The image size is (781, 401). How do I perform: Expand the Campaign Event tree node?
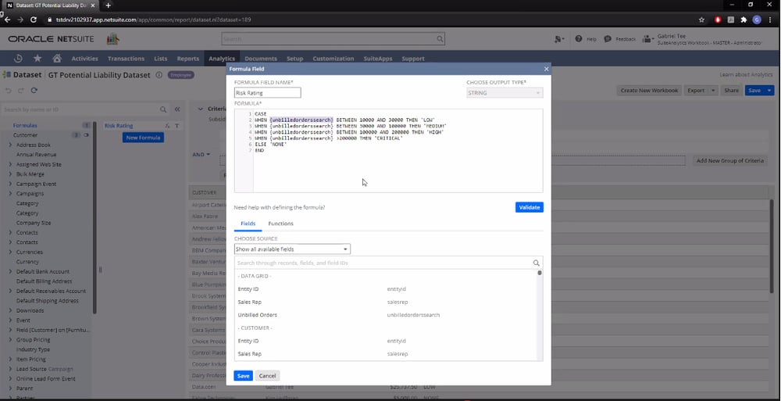pos(10,184)
